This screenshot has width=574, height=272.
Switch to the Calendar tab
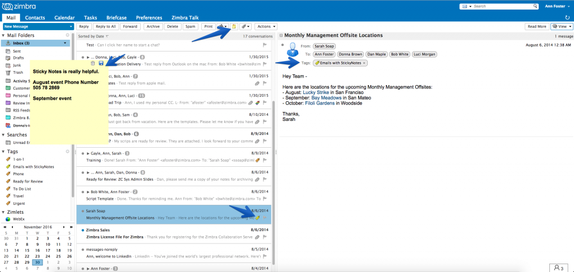click(x=64, y=17)
